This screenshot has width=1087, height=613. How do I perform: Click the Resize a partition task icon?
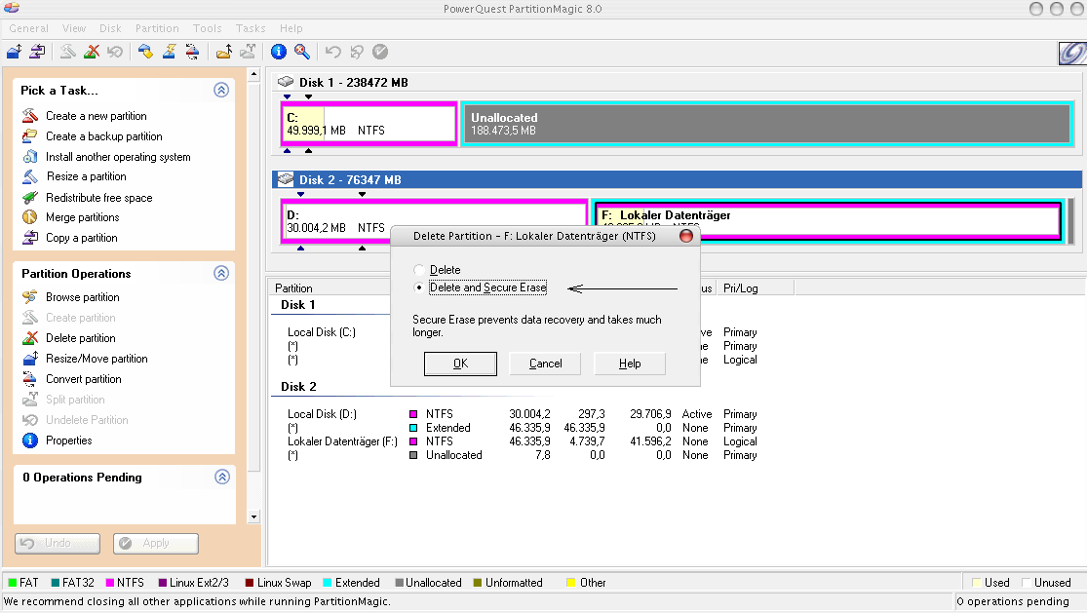coord(30,176)
